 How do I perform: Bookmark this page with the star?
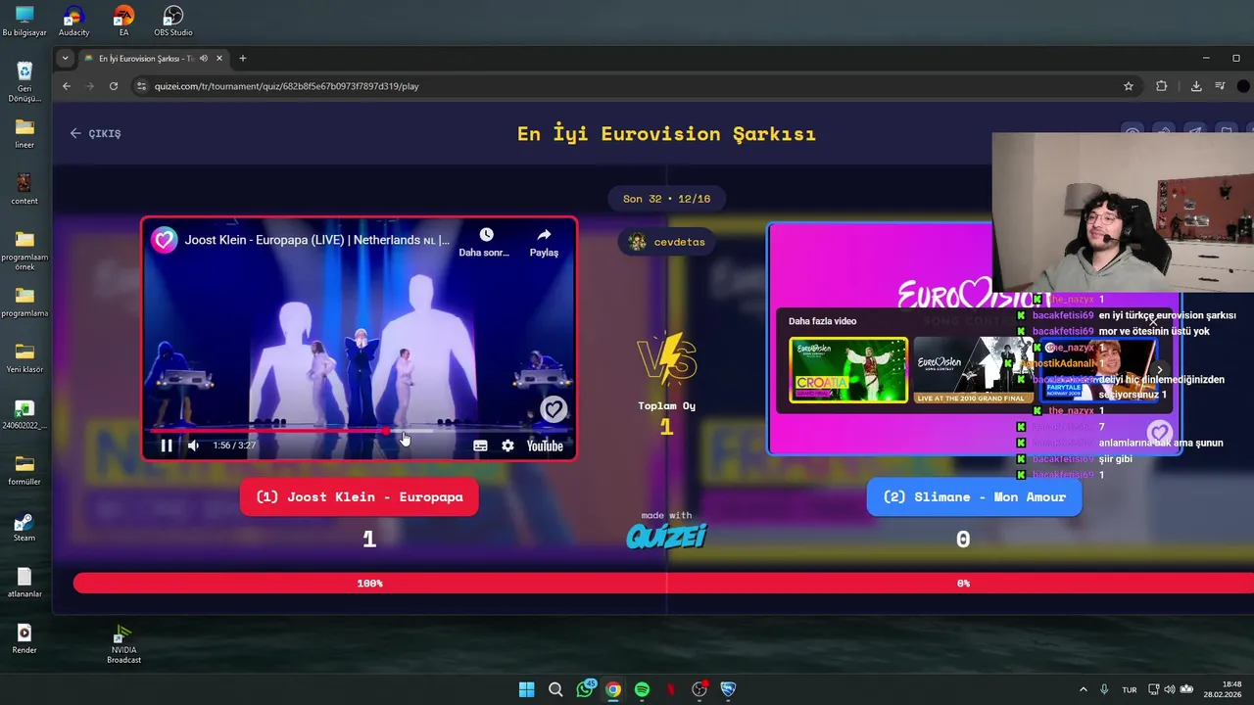coord(1129,86)
